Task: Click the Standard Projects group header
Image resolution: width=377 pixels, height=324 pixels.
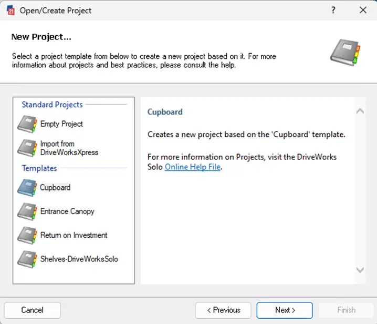Action: click(52, 105)
